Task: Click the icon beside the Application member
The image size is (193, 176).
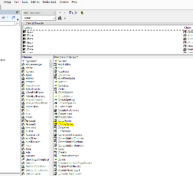Action: pyautogui.click(x=55, y=64)
